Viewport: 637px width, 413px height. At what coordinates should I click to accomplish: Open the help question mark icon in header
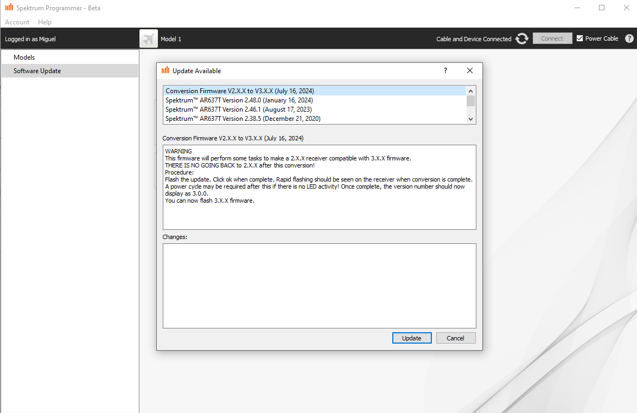629,38
